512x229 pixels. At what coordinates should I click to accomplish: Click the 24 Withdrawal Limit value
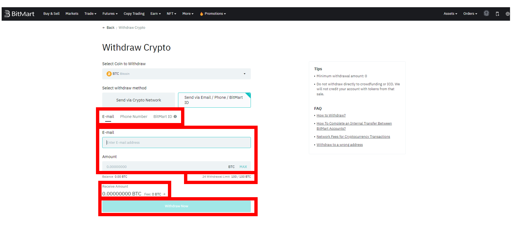(241, 177)
